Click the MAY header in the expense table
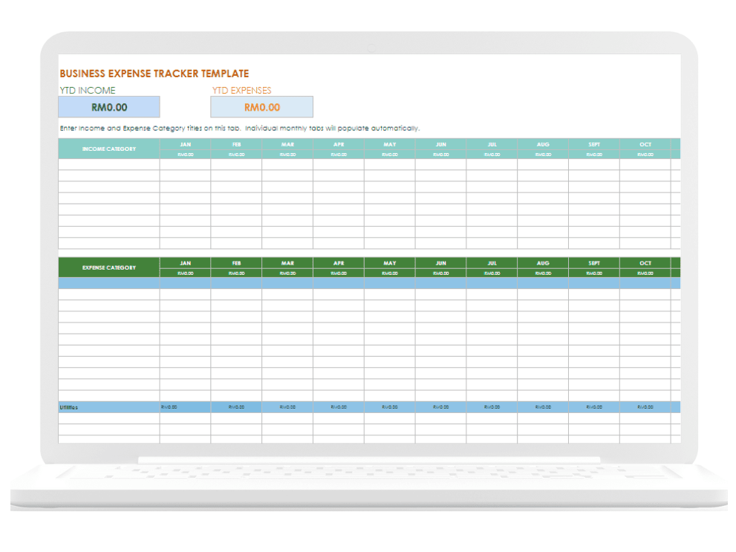The height and width of the screenshot is (552, 736). [390, 263]
